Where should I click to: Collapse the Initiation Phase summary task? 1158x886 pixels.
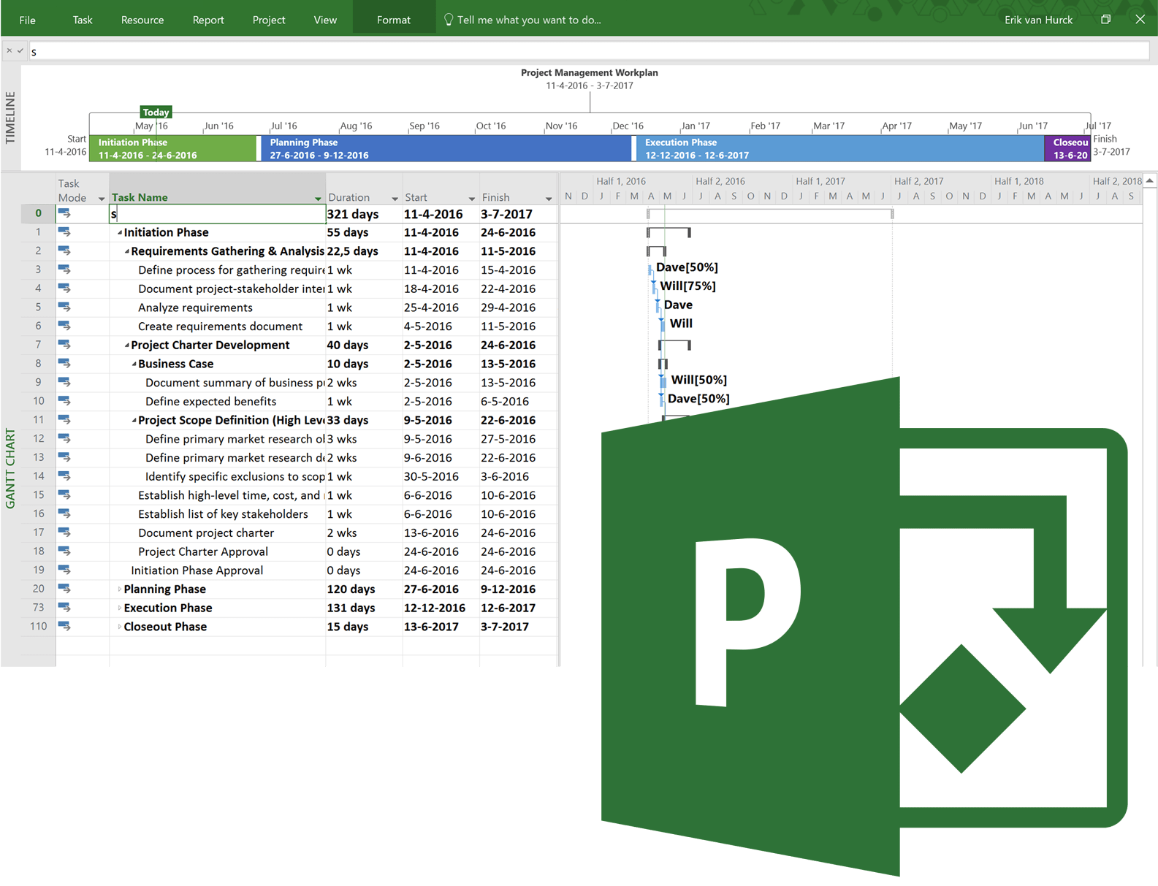click(x=120, y=233)
